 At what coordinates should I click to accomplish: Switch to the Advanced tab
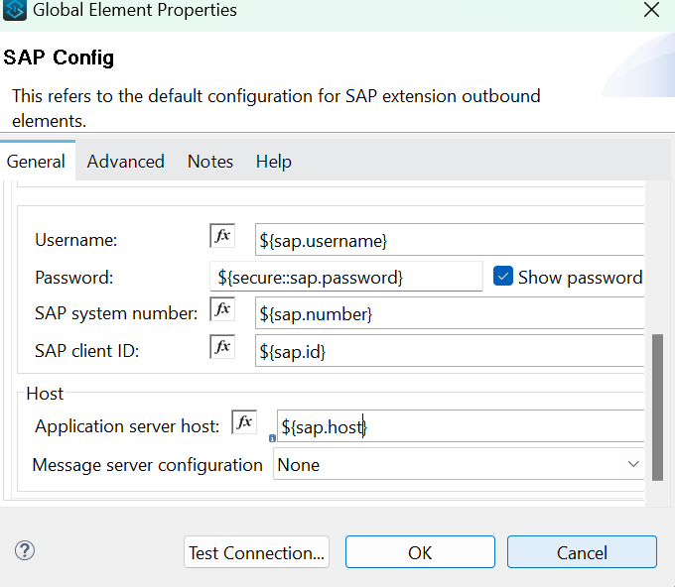pyautogui.click(x=125, y=162)
